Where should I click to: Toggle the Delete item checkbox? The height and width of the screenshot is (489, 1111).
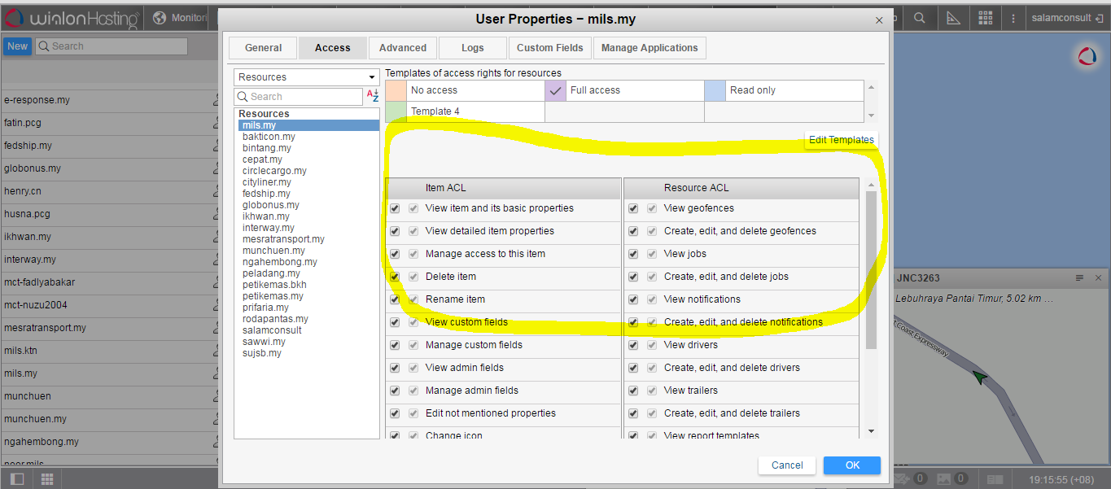395,277
